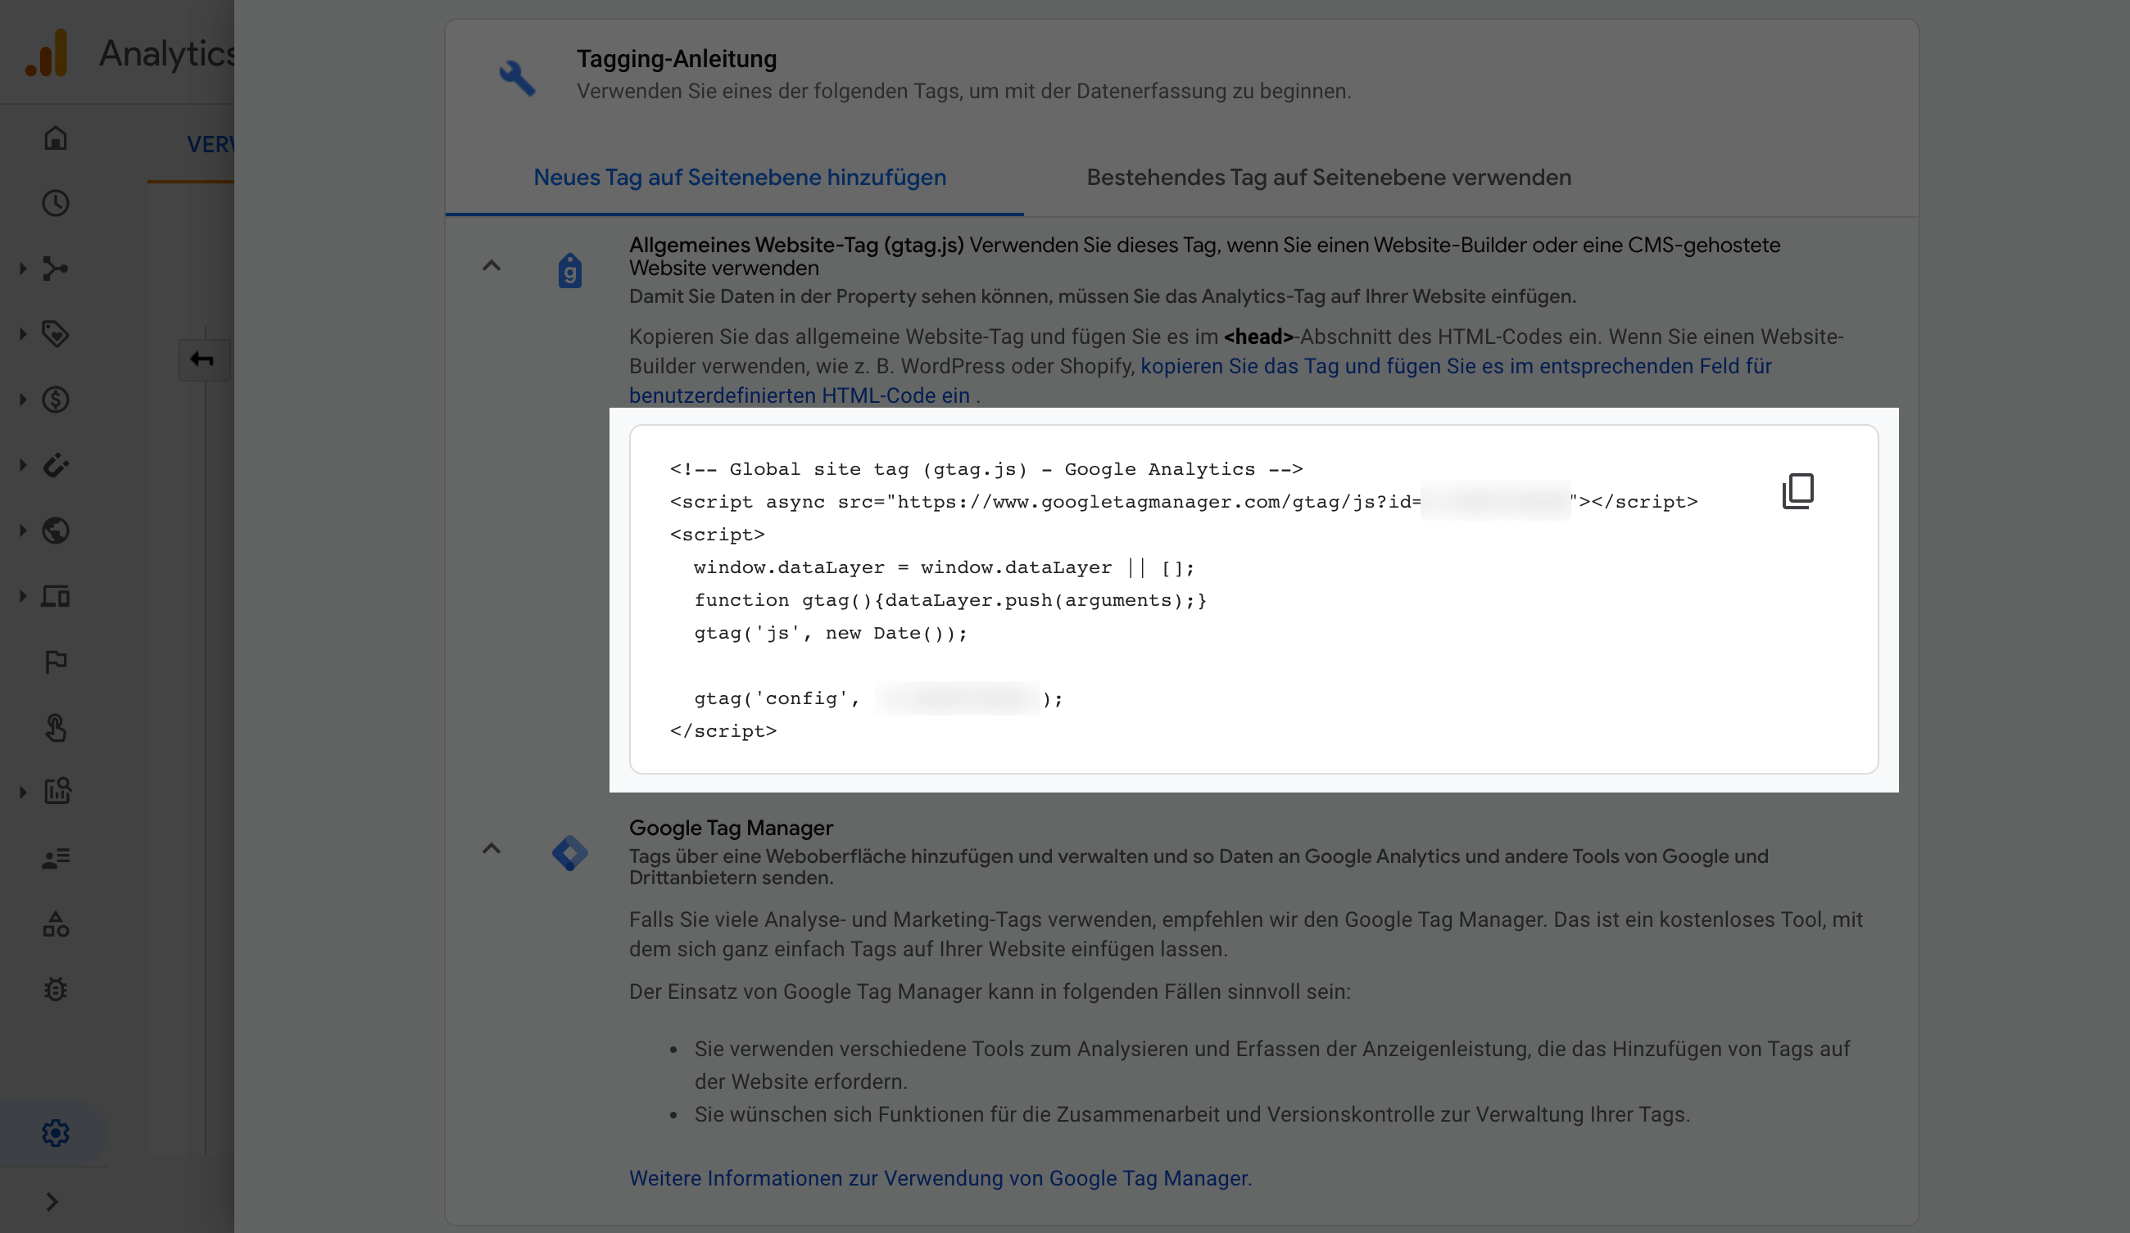Screen dimensions: 2130x1233
Task: Open the Conversions flag icon
Action: point(56,662)
